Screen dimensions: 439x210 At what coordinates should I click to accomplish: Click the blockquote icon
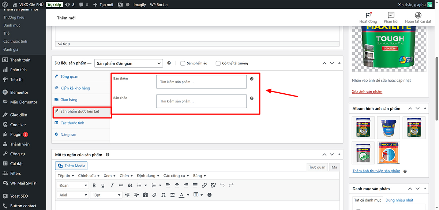(130, 186)
